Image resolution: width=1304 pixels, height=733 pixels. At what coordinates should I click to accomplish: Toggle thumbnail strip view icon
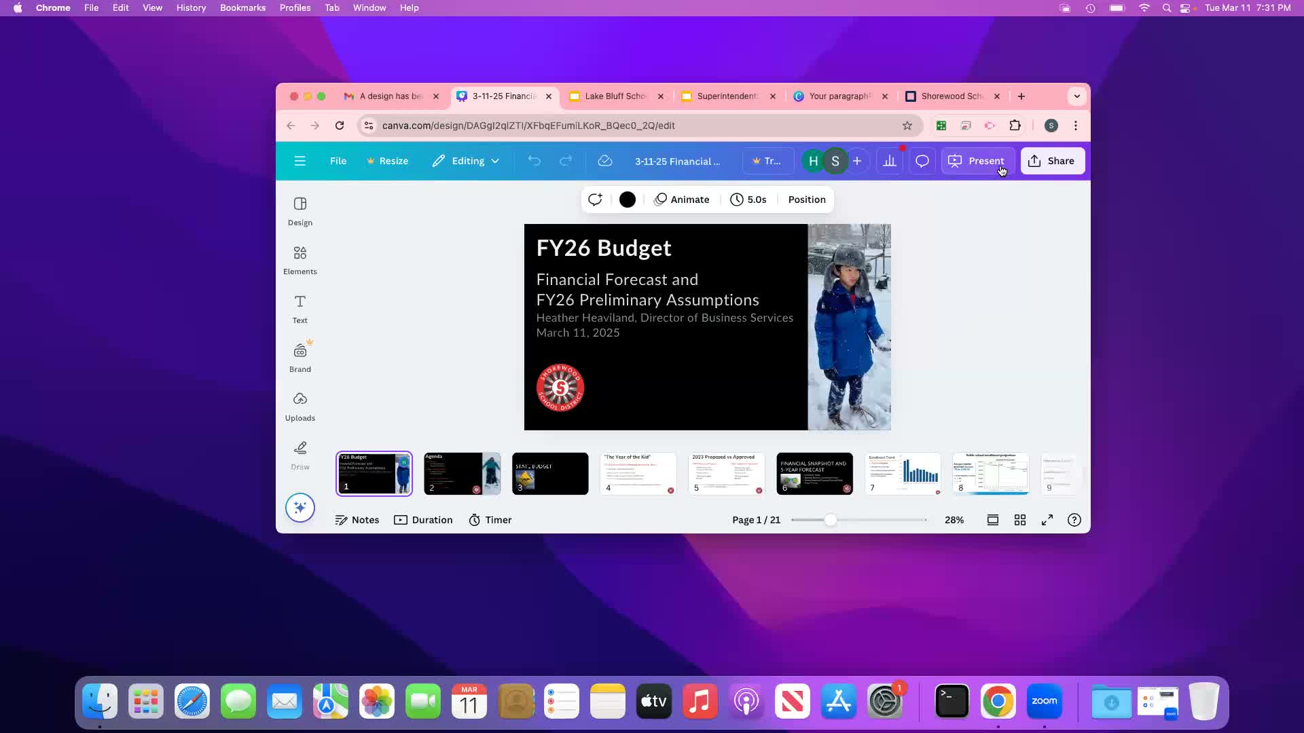click(992, 520)
